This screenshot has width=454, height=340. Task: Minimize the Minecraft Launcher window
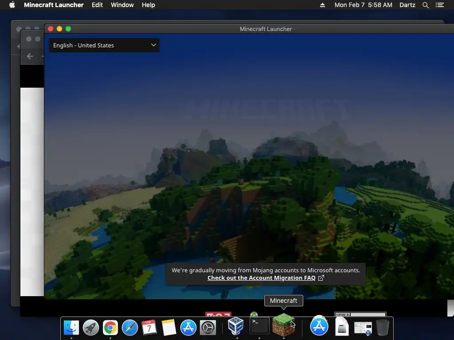(x=59, y=29)
